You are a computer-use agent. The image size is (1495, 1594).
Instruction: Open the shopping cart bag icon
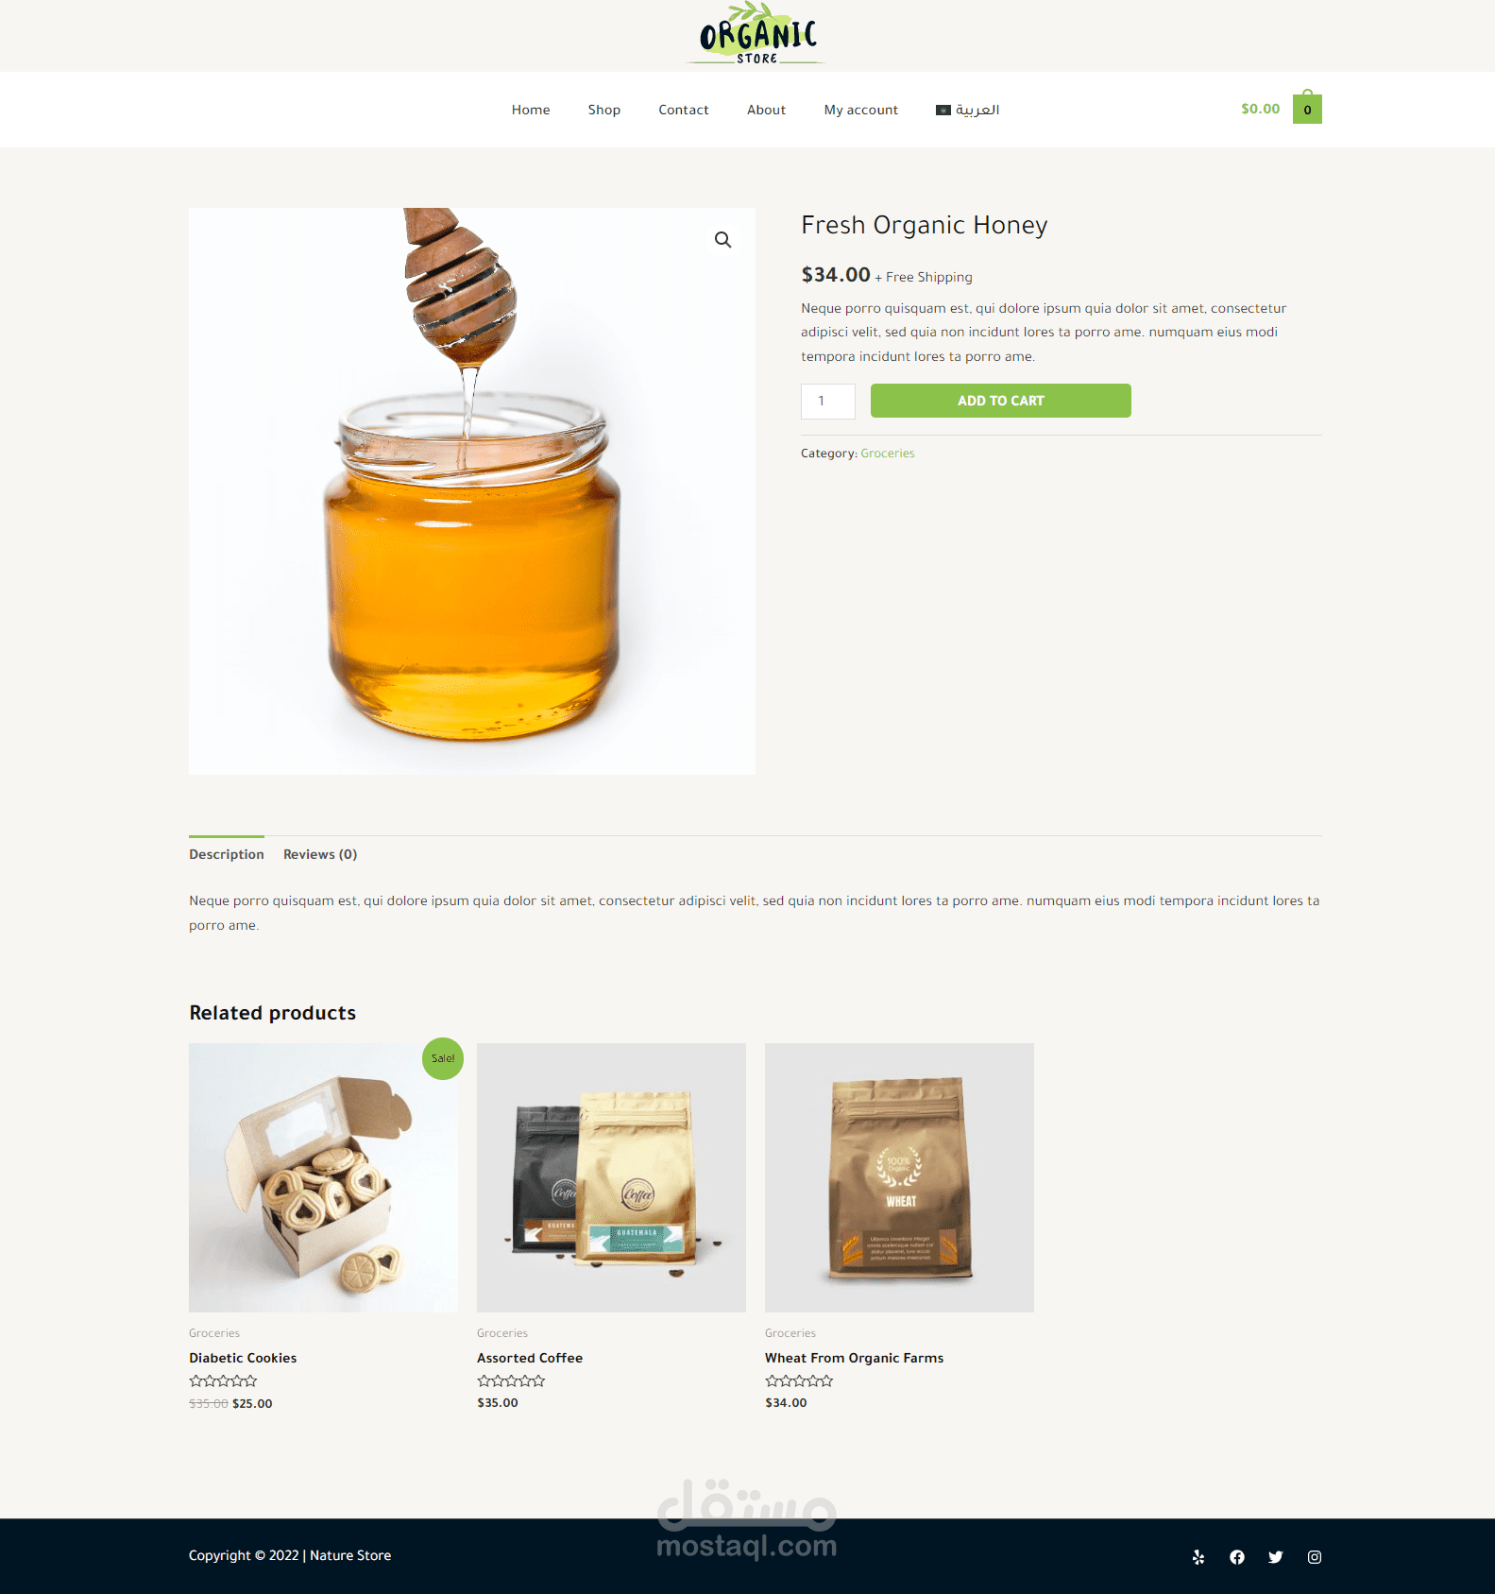[1307, 108]
